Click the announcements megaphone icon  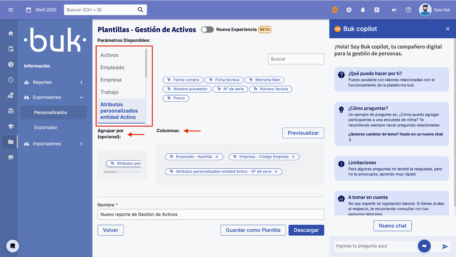[394, 10]
